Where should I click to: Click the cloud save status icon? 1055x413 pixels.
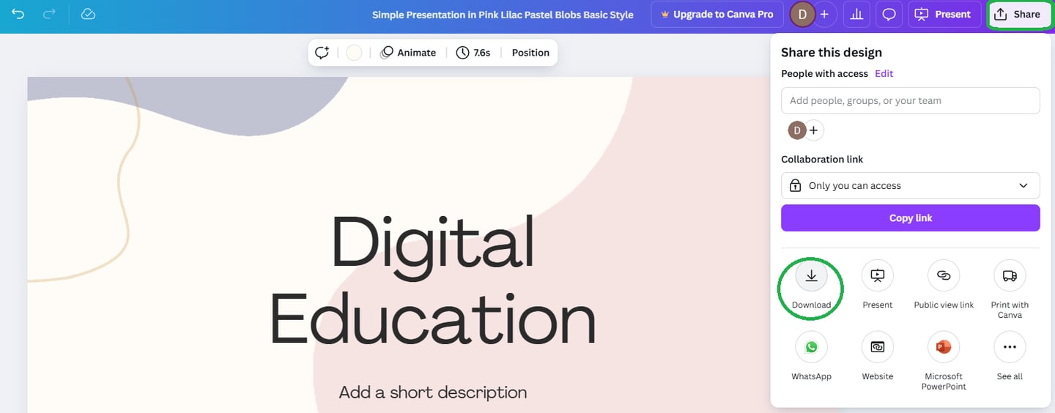coord(88,14)
